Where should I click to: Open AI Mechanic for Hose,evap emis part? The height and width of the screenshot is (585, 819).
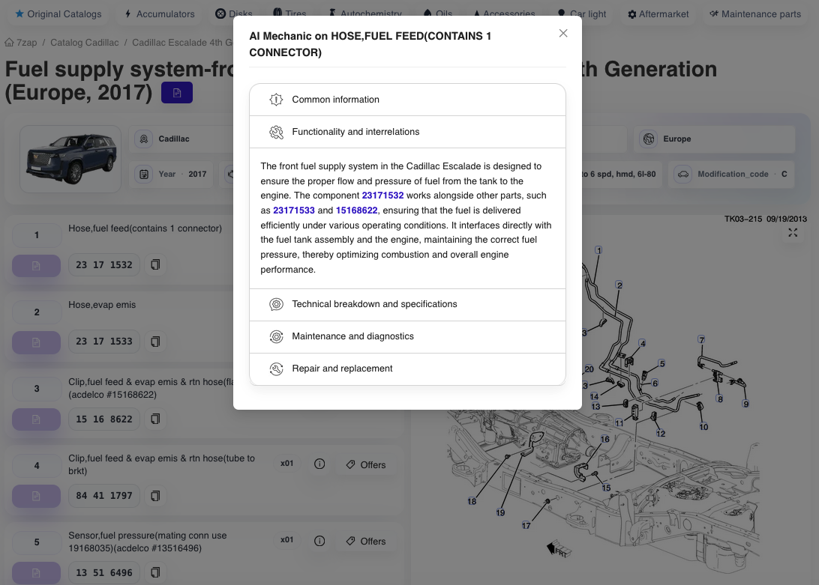click(36, 342)
